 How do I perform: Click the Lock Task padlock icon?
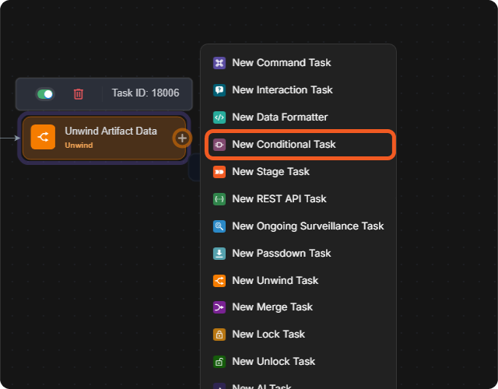tap(219, 335)
